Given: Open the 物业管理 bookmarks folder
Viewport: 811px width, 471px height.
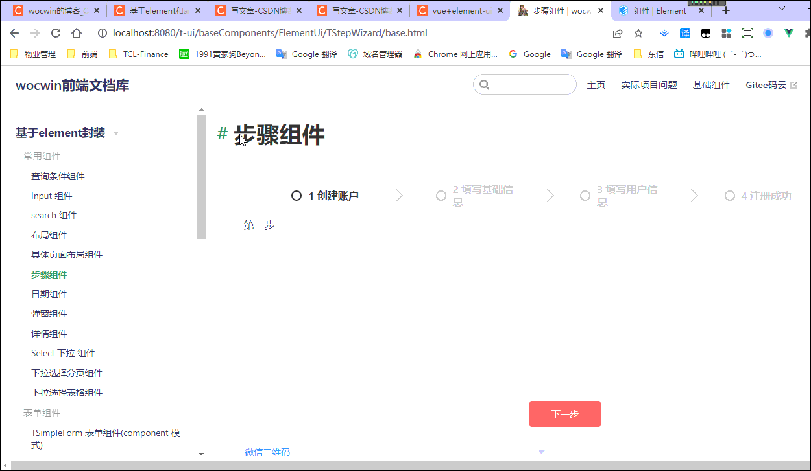Looking at the screenshot, I should [32, 54].
